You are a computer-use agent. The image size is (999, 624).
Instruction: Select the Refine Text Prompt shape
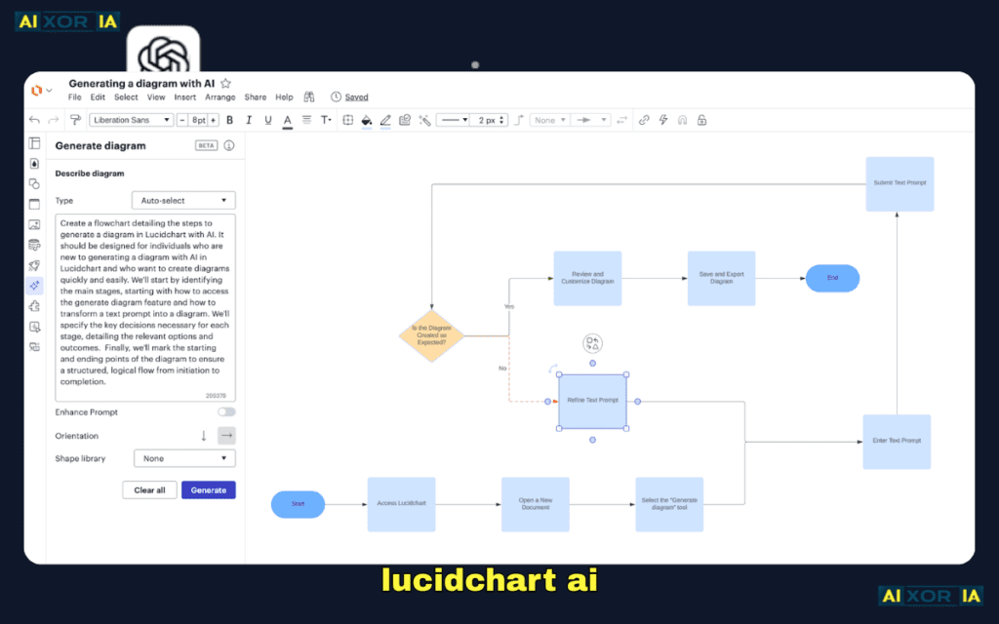(x=592, y=401)
